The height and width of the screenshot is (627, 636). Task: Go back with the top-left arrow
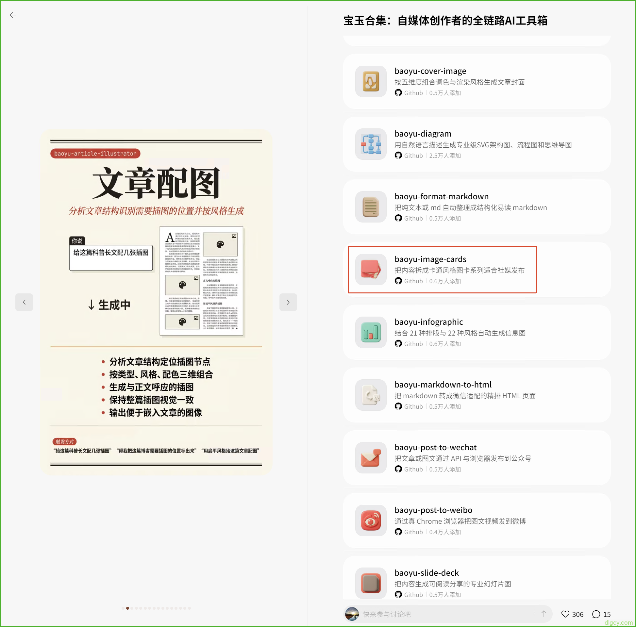(13, 15)
